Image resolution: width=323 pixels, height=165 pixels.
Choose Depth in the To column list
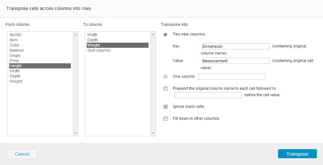click(93, 40)
